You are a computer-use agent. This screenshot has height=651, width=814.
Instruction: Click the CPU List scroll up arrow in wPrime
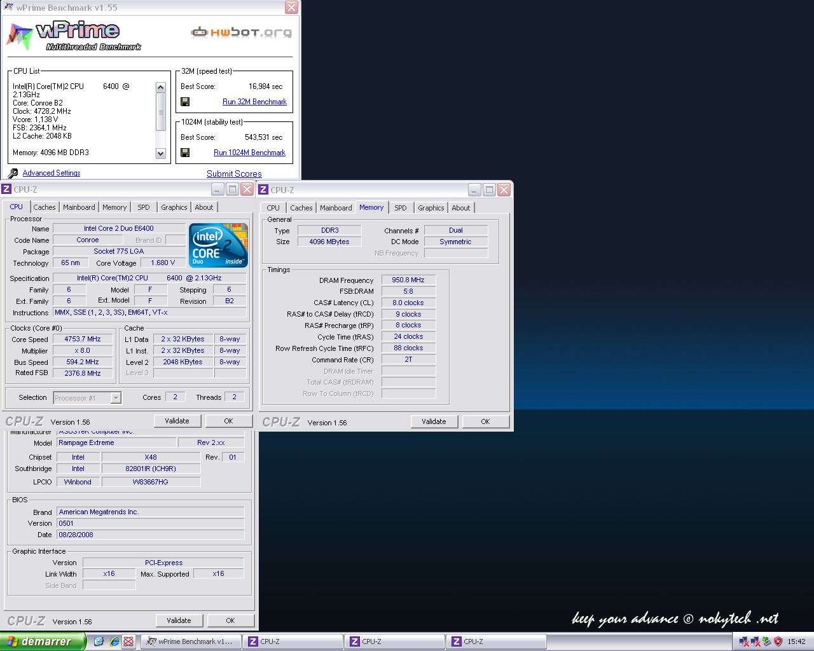161,87
